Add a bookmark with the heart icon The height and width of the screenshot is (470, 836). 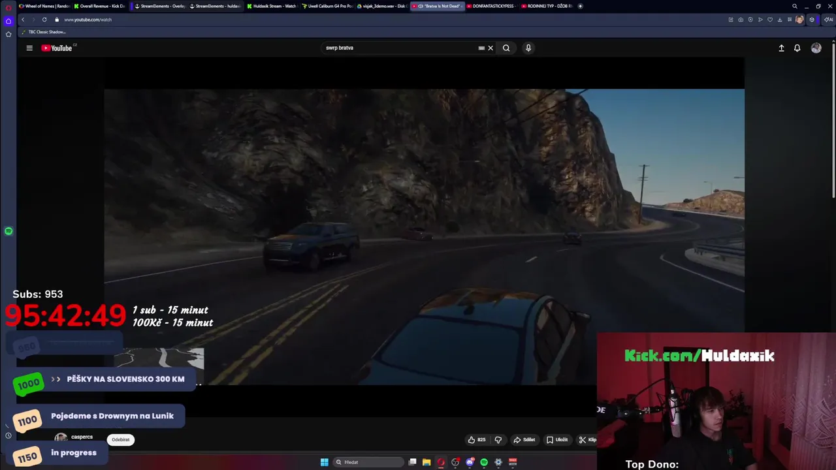coord(770,20)
